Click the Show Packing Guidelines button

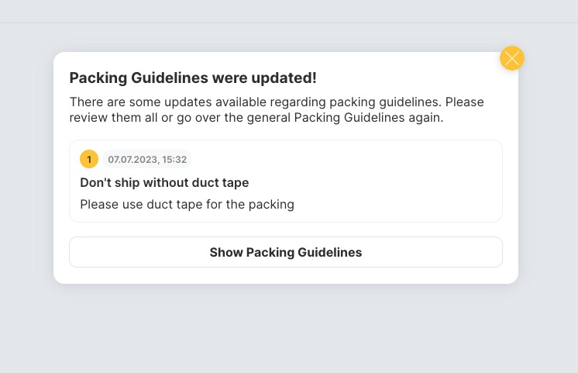[x=286, y=252]
